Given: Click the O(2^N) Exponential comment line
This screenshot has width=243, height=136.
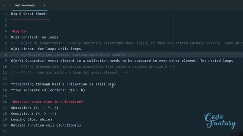Looking at the screenshot, I should coord(93,66).
